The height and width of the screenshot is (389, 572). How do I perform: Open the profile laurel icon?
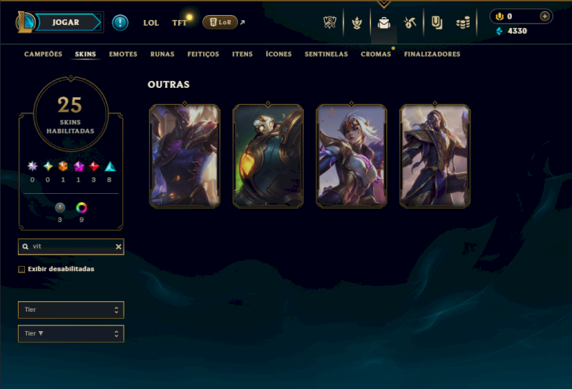pos(357,23)
